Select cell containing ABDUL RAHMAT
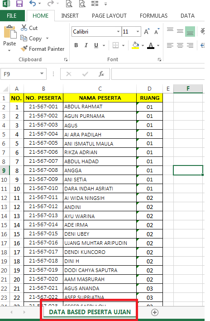210x321 pixels. coord(100,107)
